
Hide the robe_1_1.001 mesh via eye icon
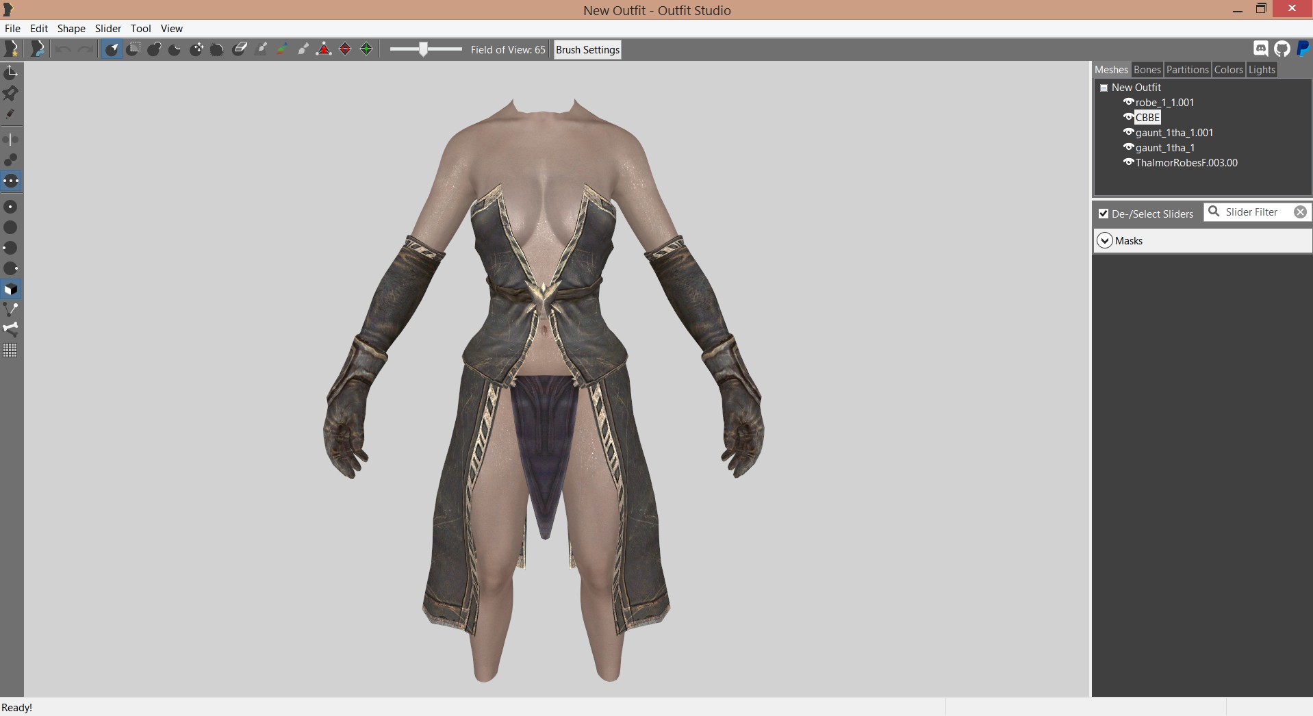(1129, 102)
